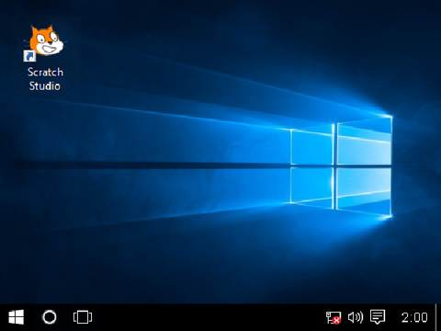Open the volume speaker tray icon
441x331 pixels.
[356, 317]
